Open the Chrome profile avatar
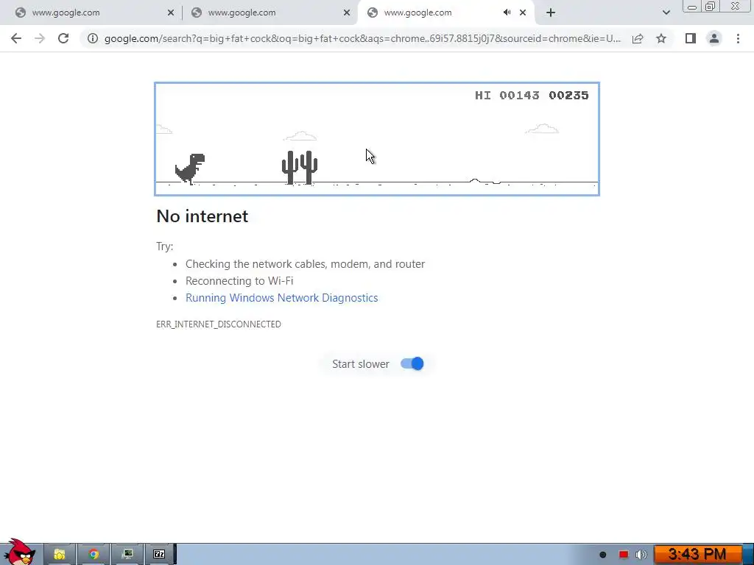The image size is (754, 565). [x=714, y=38]
